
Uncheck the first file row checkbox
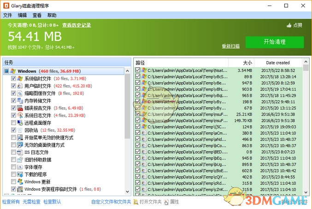(x=138, y=70)
